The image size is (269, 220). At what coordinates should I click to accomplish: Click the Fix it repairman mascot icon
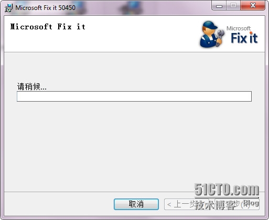pyautogui.click(x=212, y=35)
